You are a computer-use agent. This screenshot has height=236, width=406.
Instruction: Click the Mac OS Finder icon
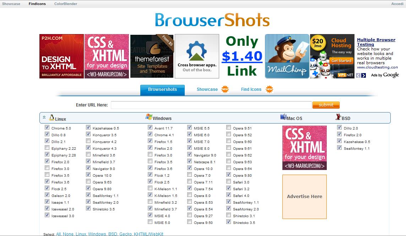(x=283, y=117)
